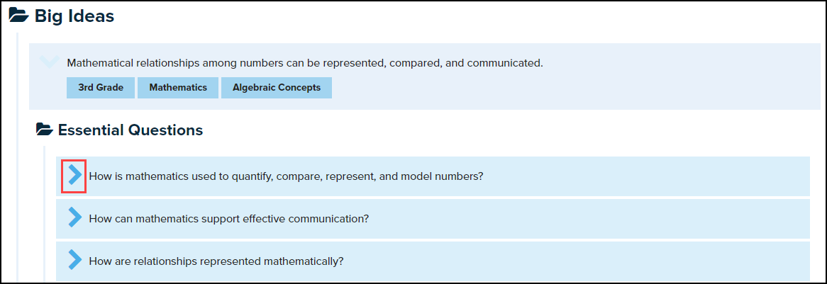This screenshot has height=284, width=827.
Task: Expand the quantify, compare, represent question chevron
Action: point(74,176)
